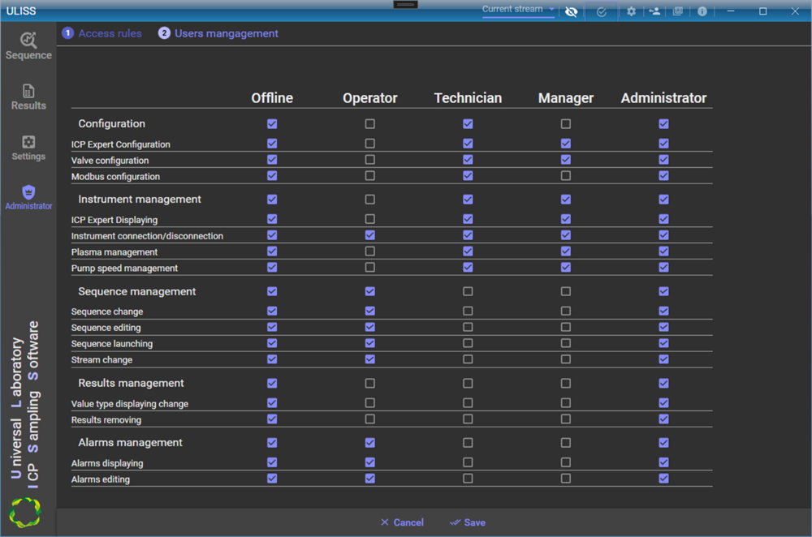Select the Administrator sidebar icon

click(x=28, y=197)
